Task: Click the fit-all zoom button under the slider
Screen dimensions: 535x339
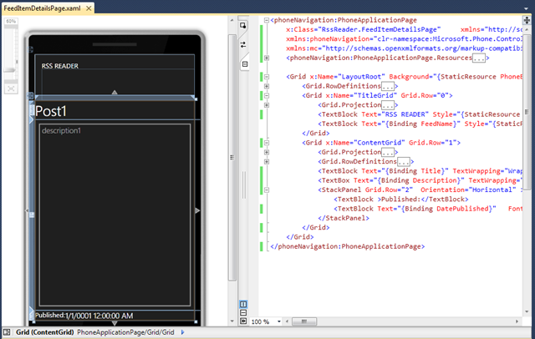Action: [x=11, y=89]
